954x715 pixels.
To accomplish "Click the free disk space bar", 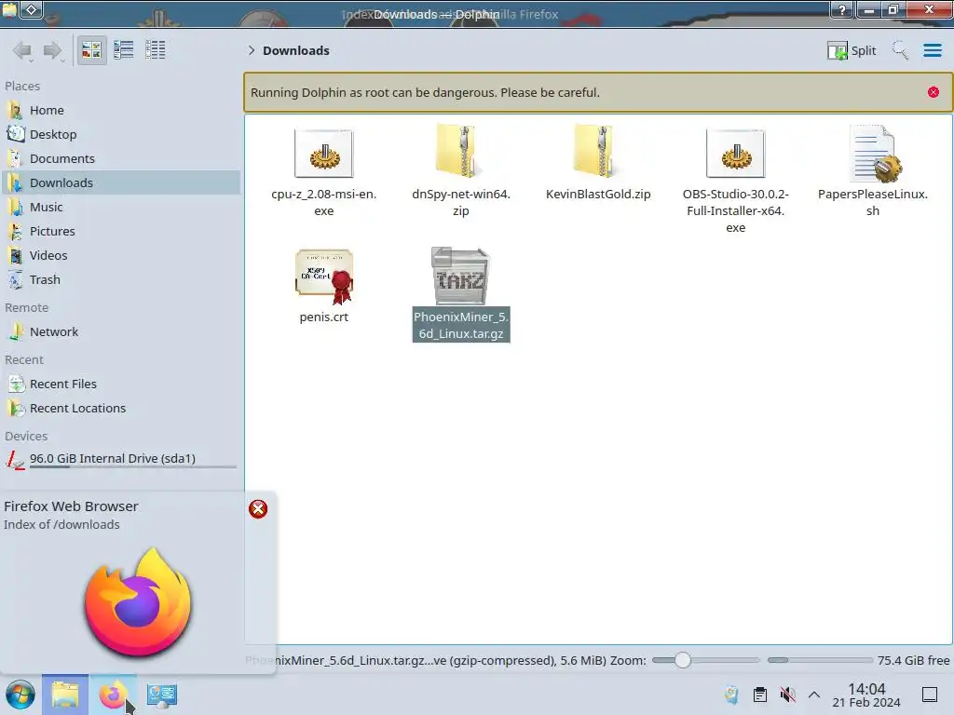I will [820, 660].
